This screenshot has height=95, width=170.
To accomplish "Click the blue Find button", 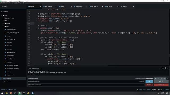I will click(x=149, y=82).
